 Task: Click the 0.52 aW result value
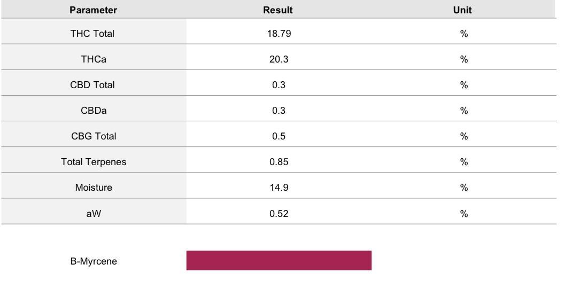point(279,214)
